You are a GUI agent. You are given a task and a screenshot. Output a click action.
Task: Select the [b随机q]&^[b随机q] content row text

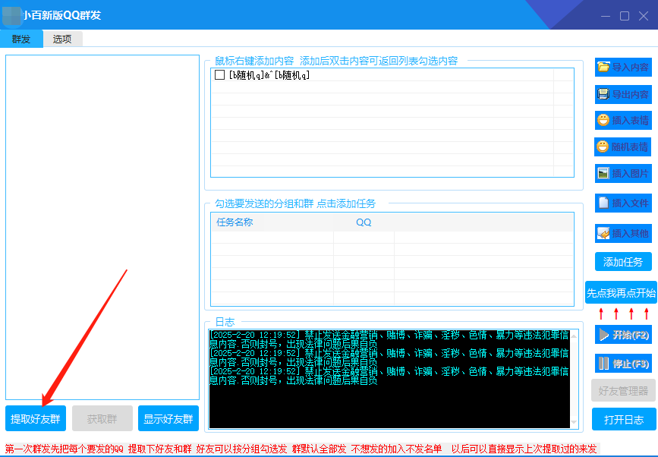point(269,75)
